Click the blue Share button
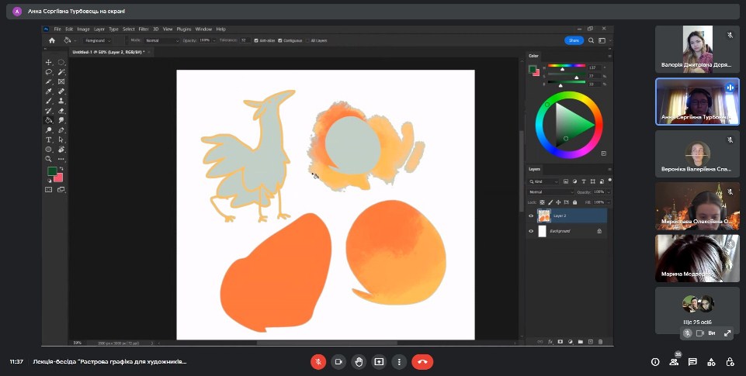The image size is (746, 376). pos(574,40)
